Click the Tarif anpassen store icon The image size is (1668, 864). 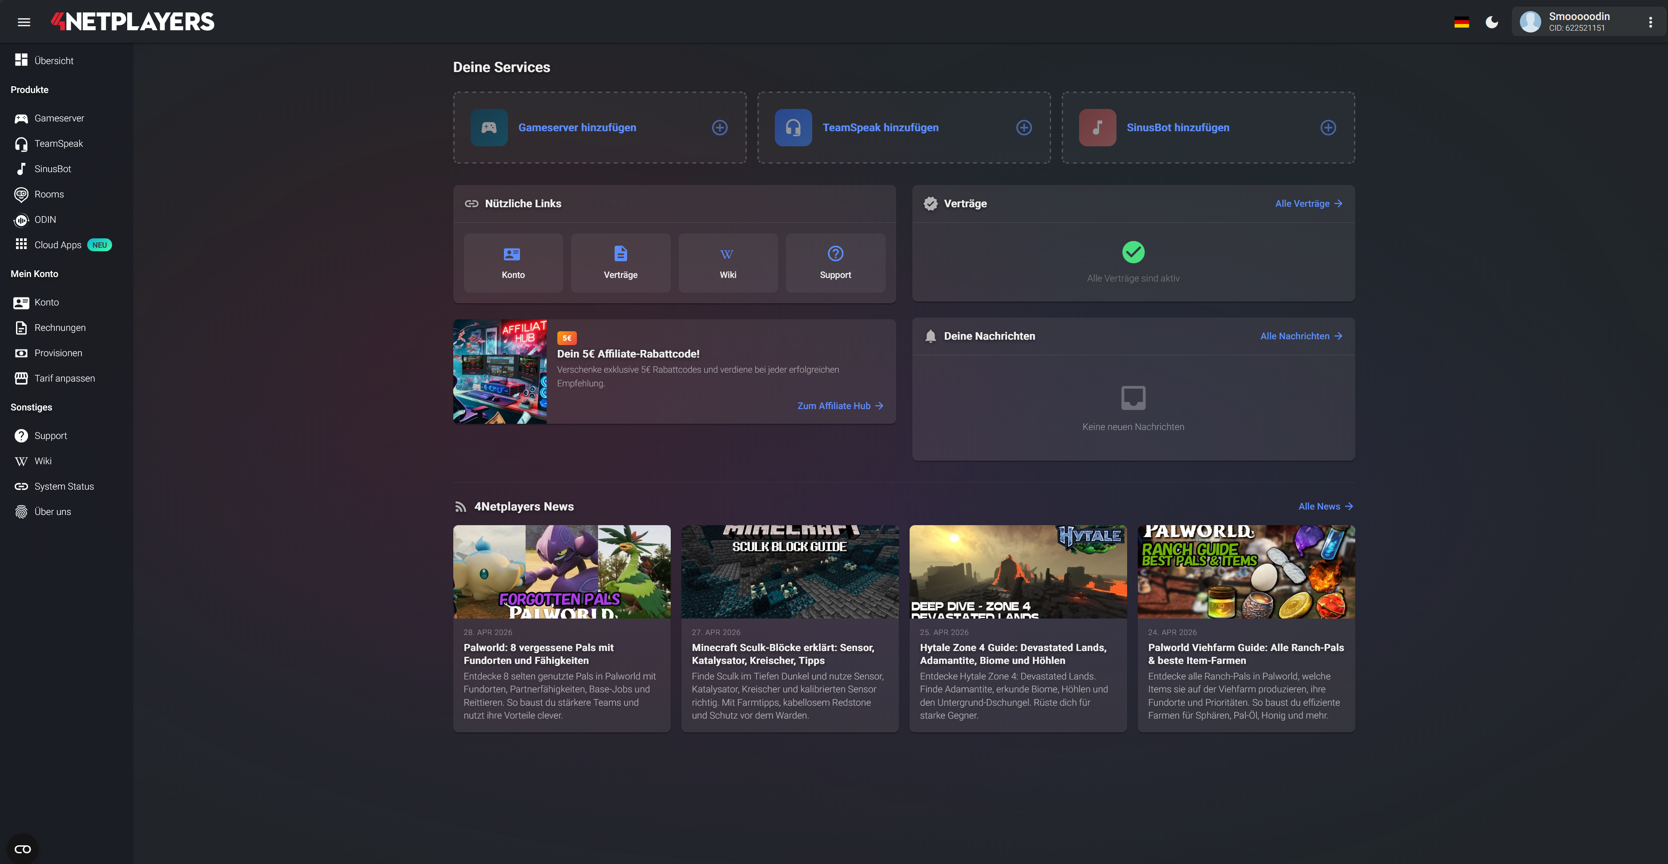[21, 378]
